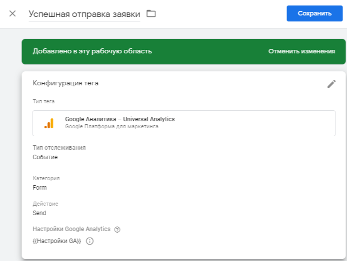This screenshot has height=261, width=347.
Task: Click the Добавлено в эту рабочую область message
Action: pyautogui.click(x=92, y=51)
